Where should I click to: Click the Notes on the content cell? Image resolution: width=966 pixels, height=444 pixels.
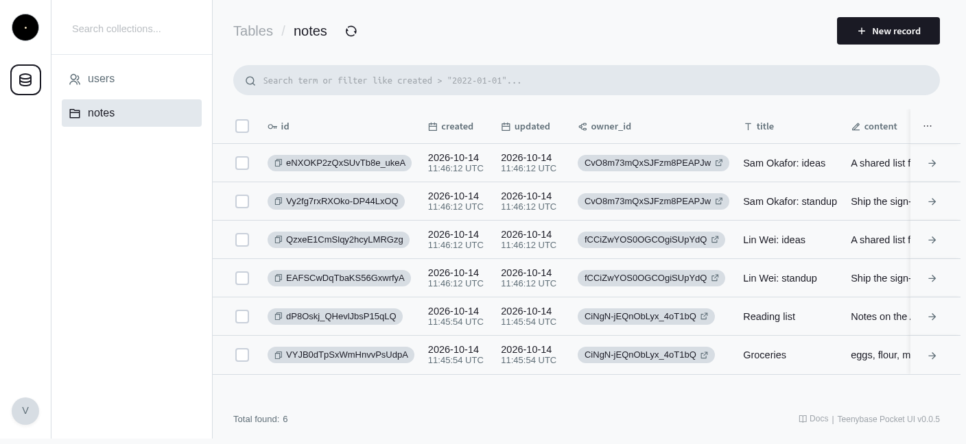coord(880,317)
